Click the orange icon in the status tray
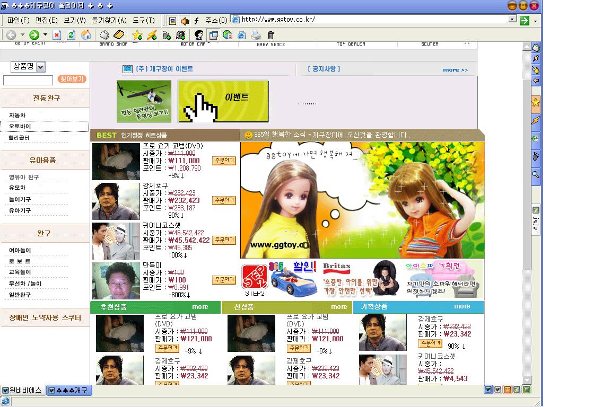 point(508,390)
